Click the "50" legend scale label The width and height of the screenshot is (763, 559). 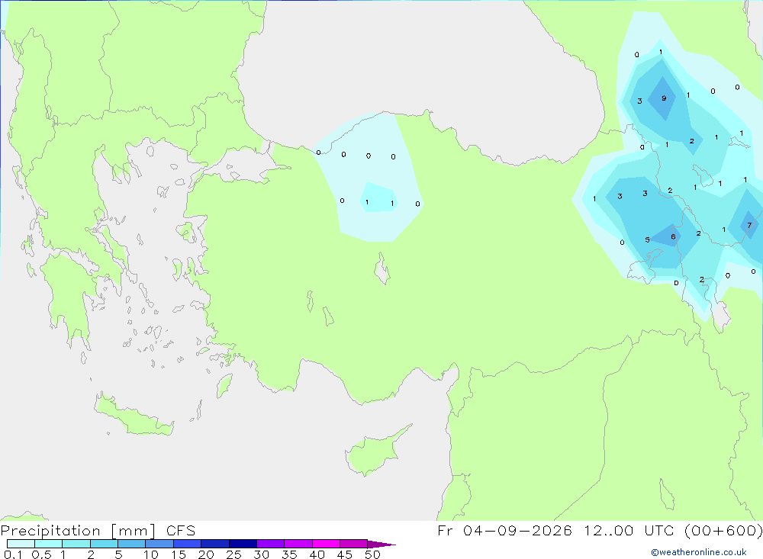(372, 554)
